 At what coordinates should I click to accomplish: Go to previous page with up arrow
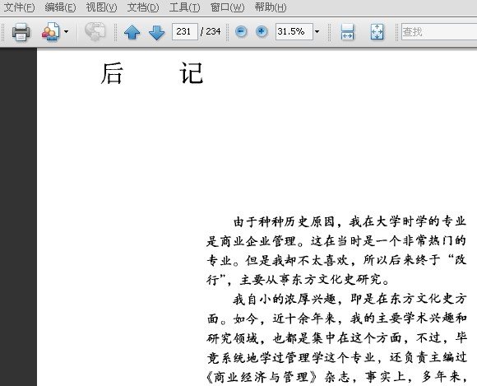coord(132,32)
